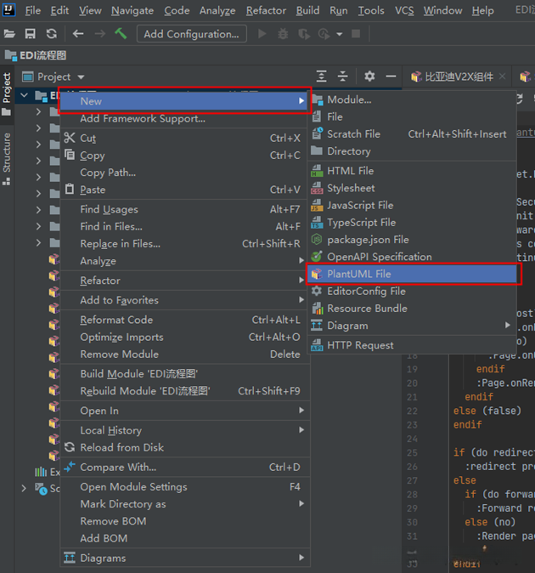The width and height of the screenshot is (535, 573).
Task: Build project with the green hammer icon
Action: [121, 34]
